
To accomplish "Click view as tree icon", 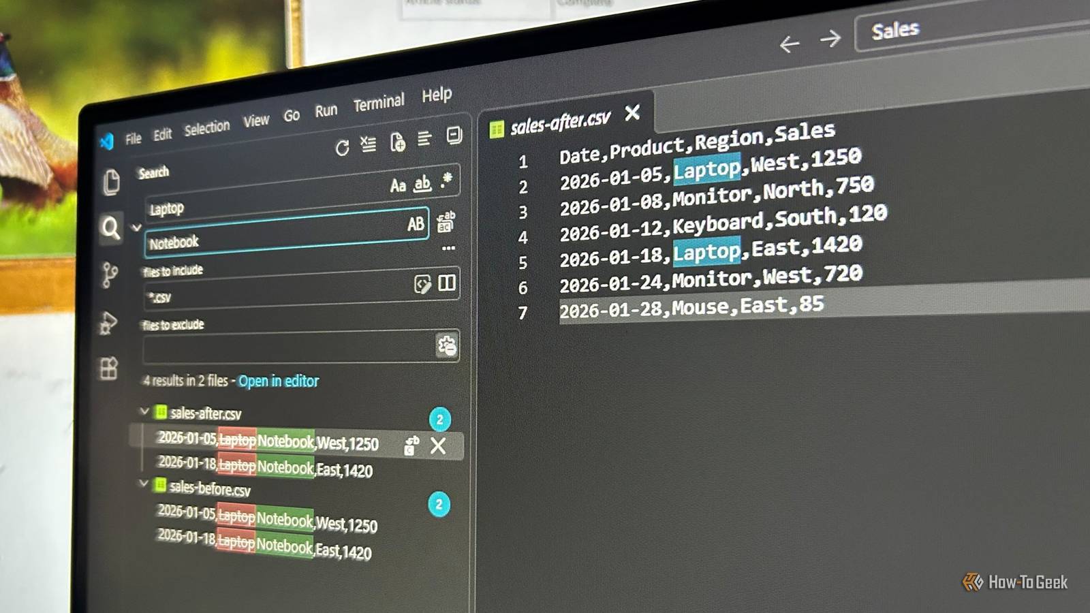I will (x=424, y=138).
